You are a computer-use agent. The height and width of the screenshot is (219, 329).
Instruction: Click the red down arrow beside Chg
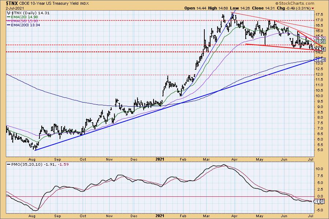313,8
